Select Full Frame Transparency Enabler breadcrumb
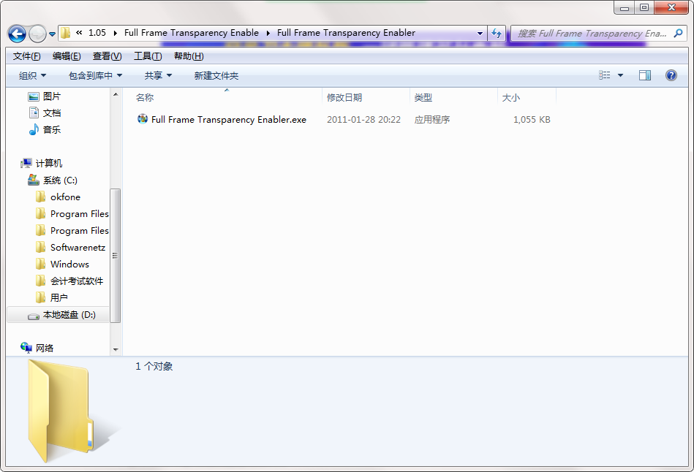694x472 pixels. (x=346, y=33)
